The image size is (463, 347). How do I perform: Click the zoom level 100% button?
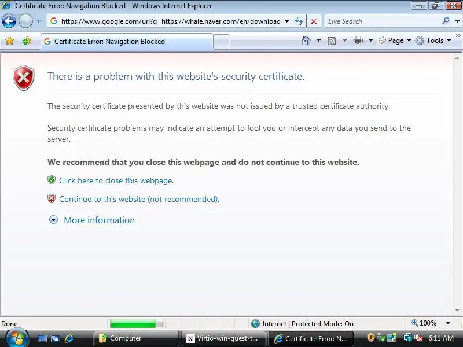[x=424, y=323]
